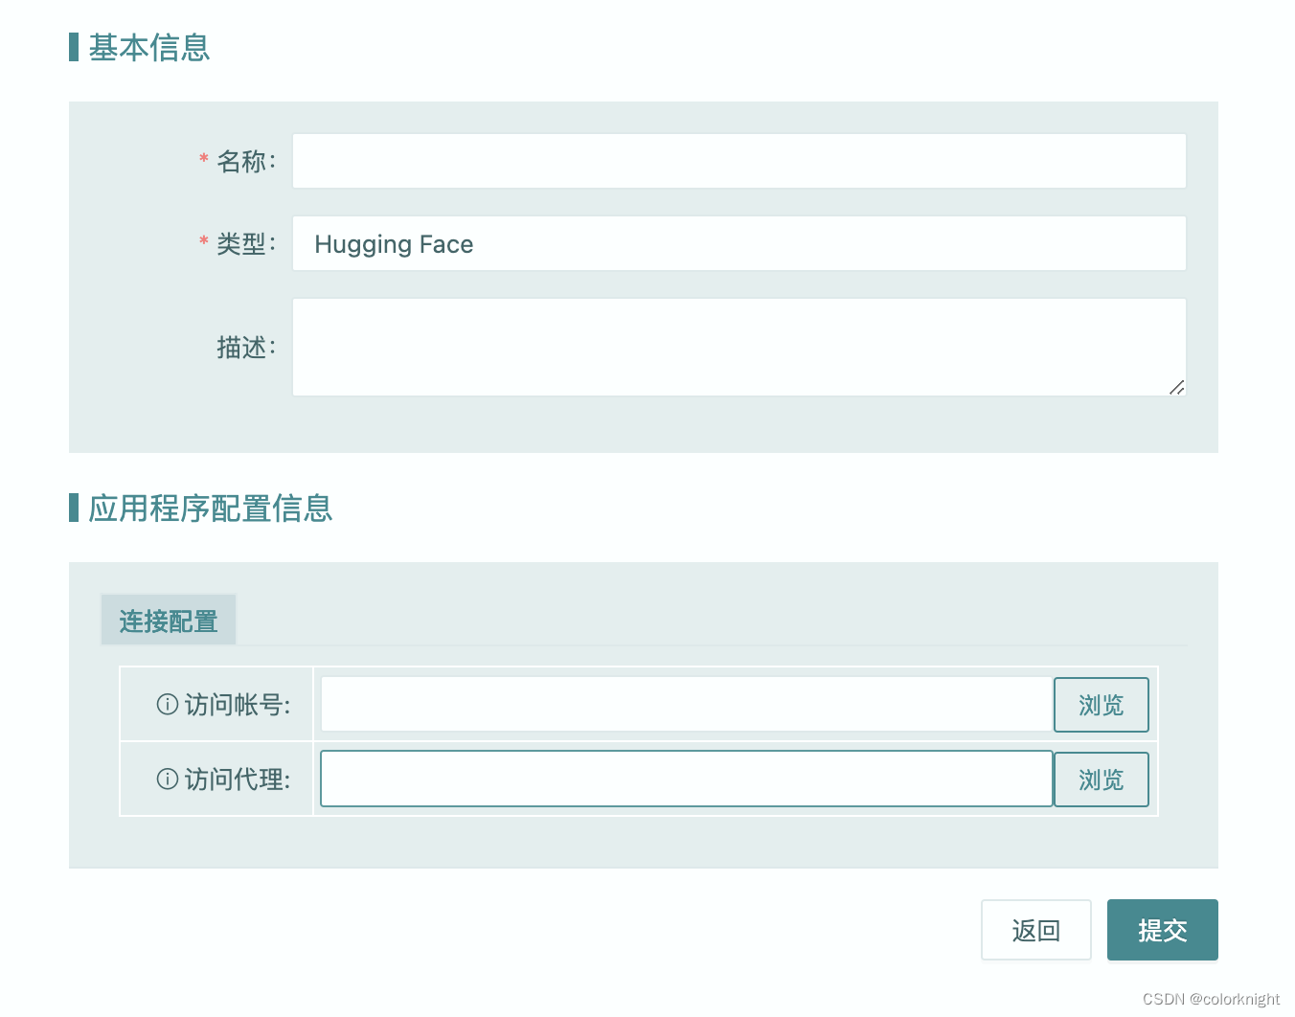Click the 浏览 button for 访问代理
This screenshot has height=1017, width=1295.
(1101, 779)
